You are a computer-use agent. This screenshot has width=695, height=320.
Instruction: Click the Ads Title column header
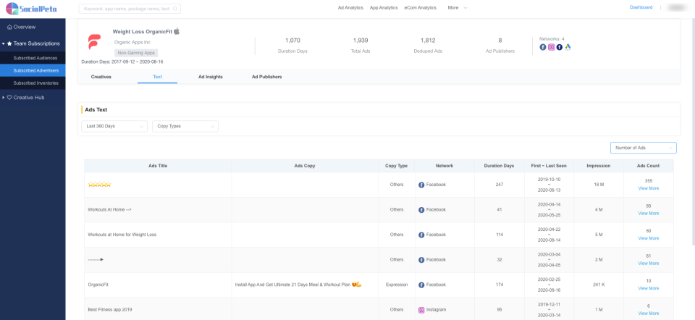click(x=158, y=166)
